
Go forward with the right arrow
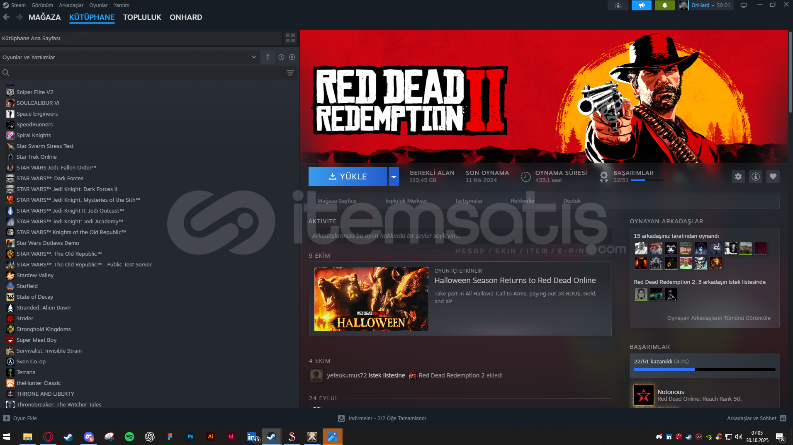click(x=19, y=17)
